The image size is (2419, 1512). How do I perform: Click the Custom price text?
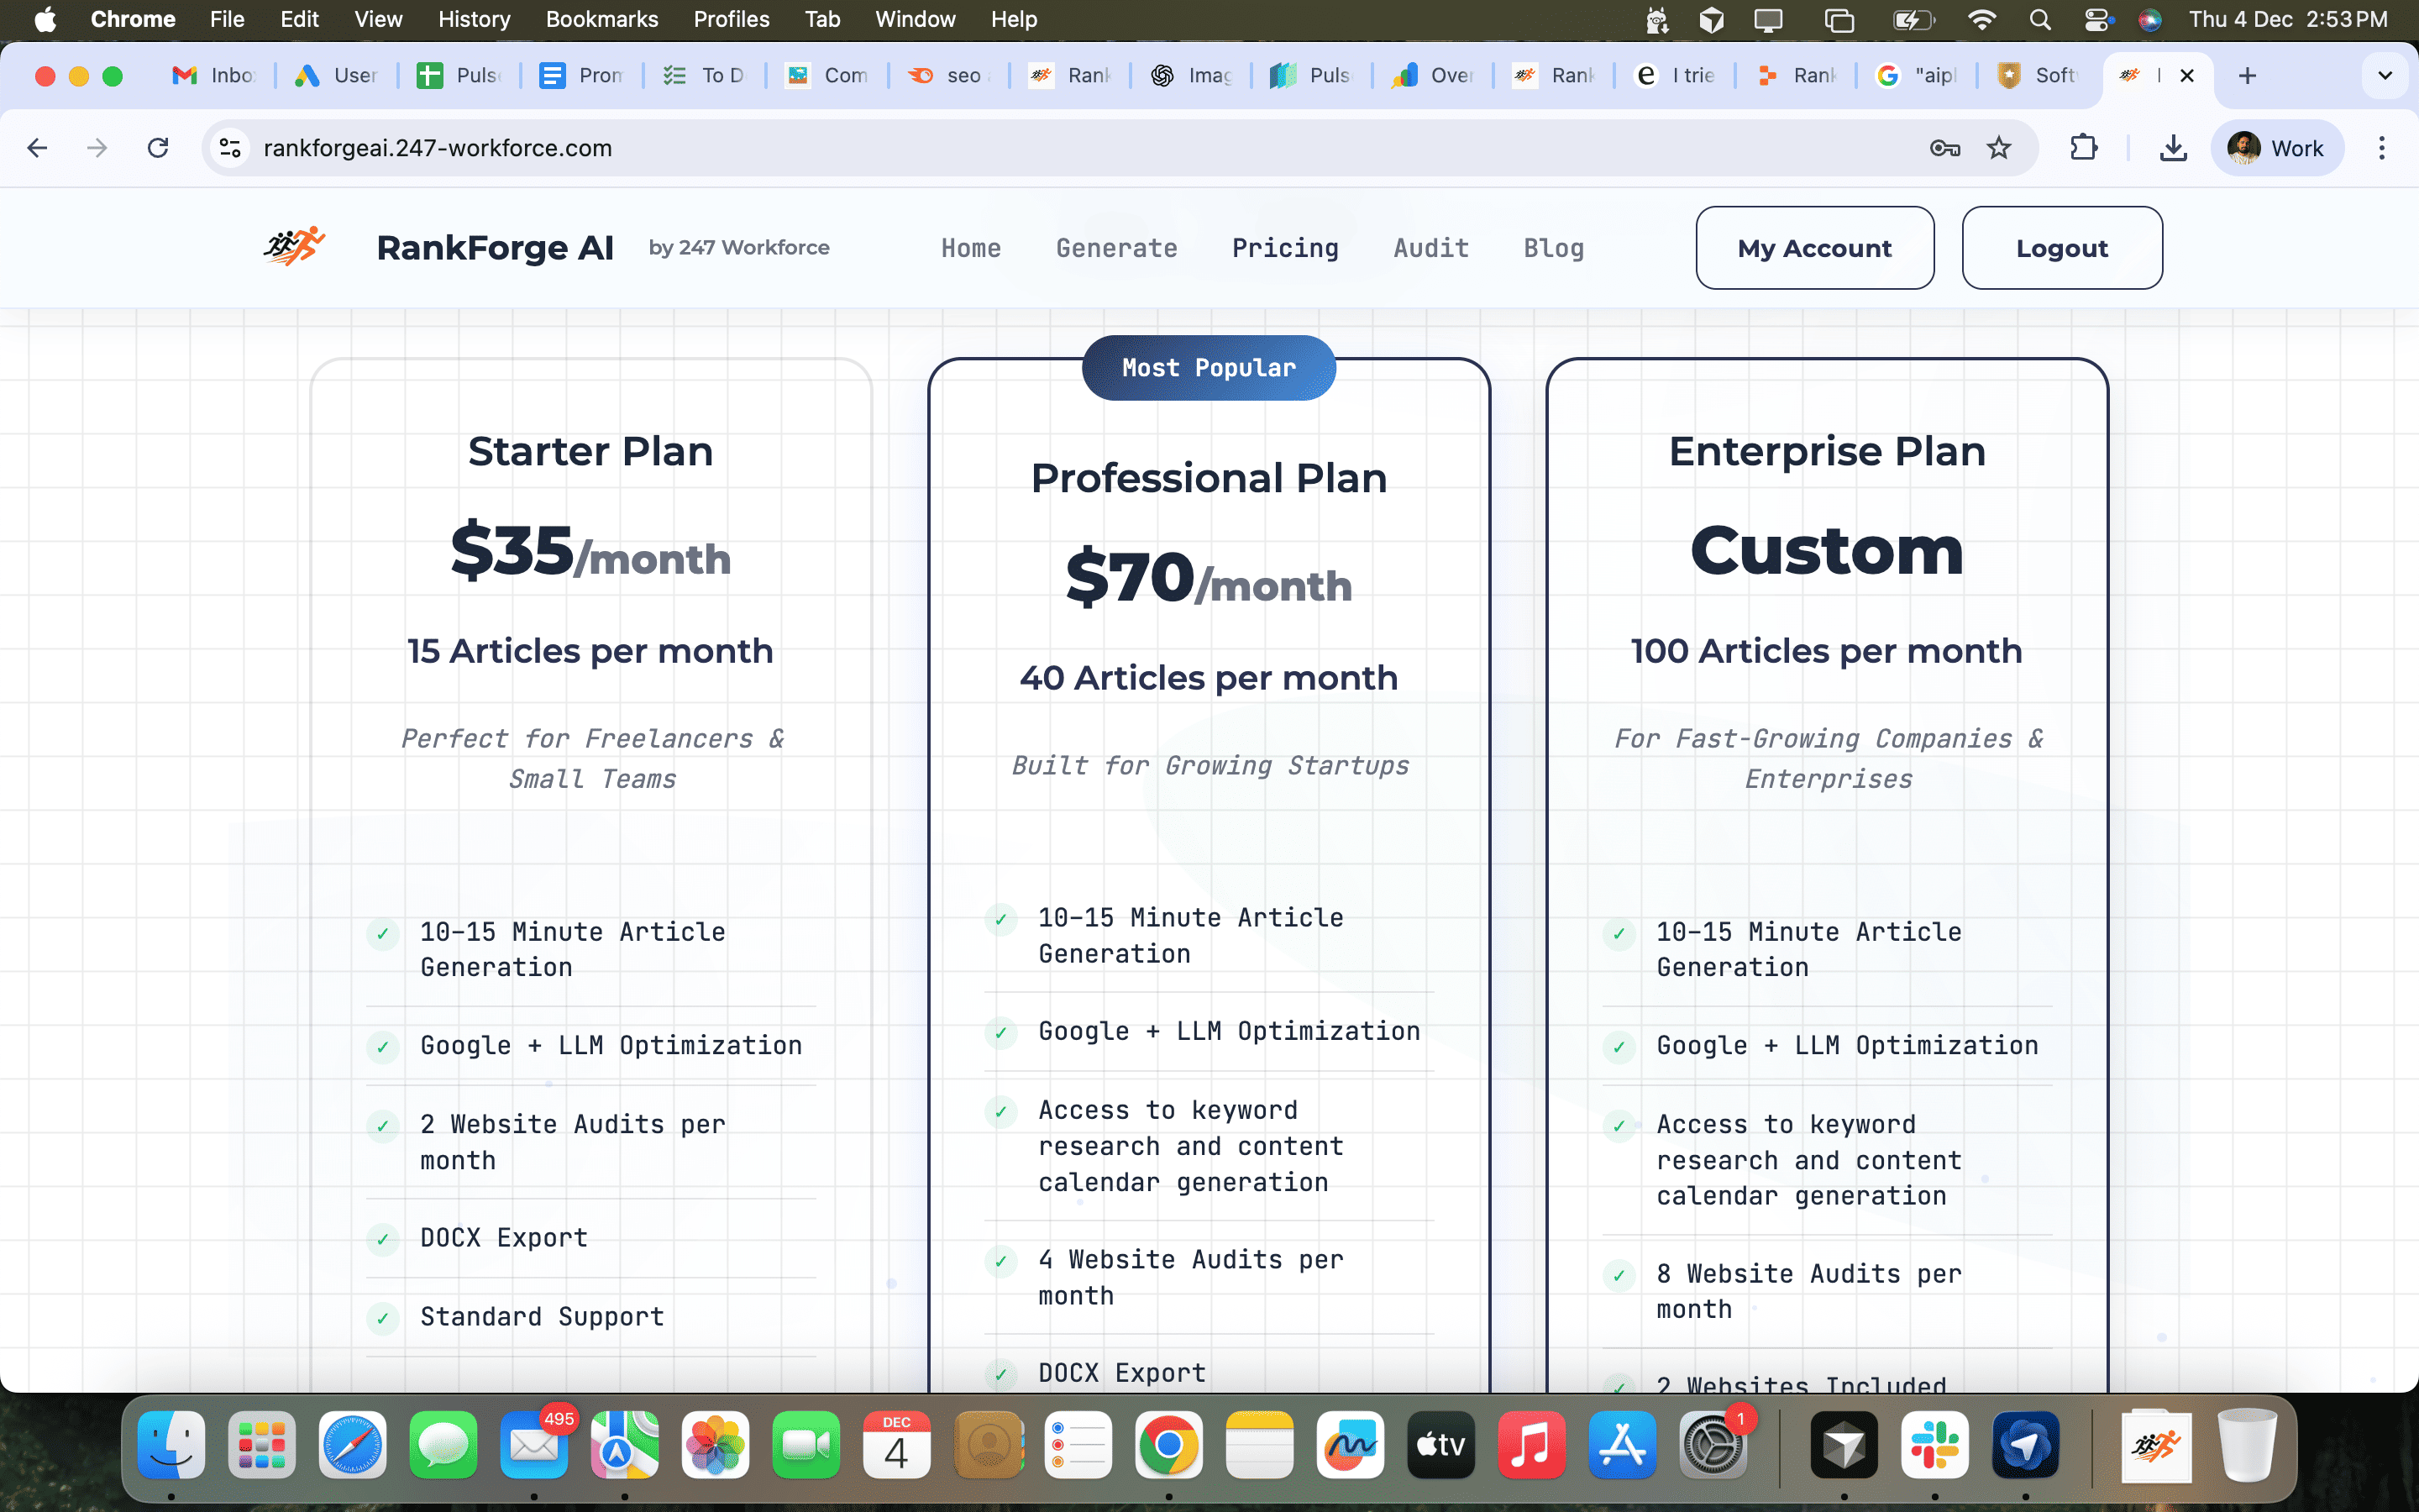[x=1827, y=551]
